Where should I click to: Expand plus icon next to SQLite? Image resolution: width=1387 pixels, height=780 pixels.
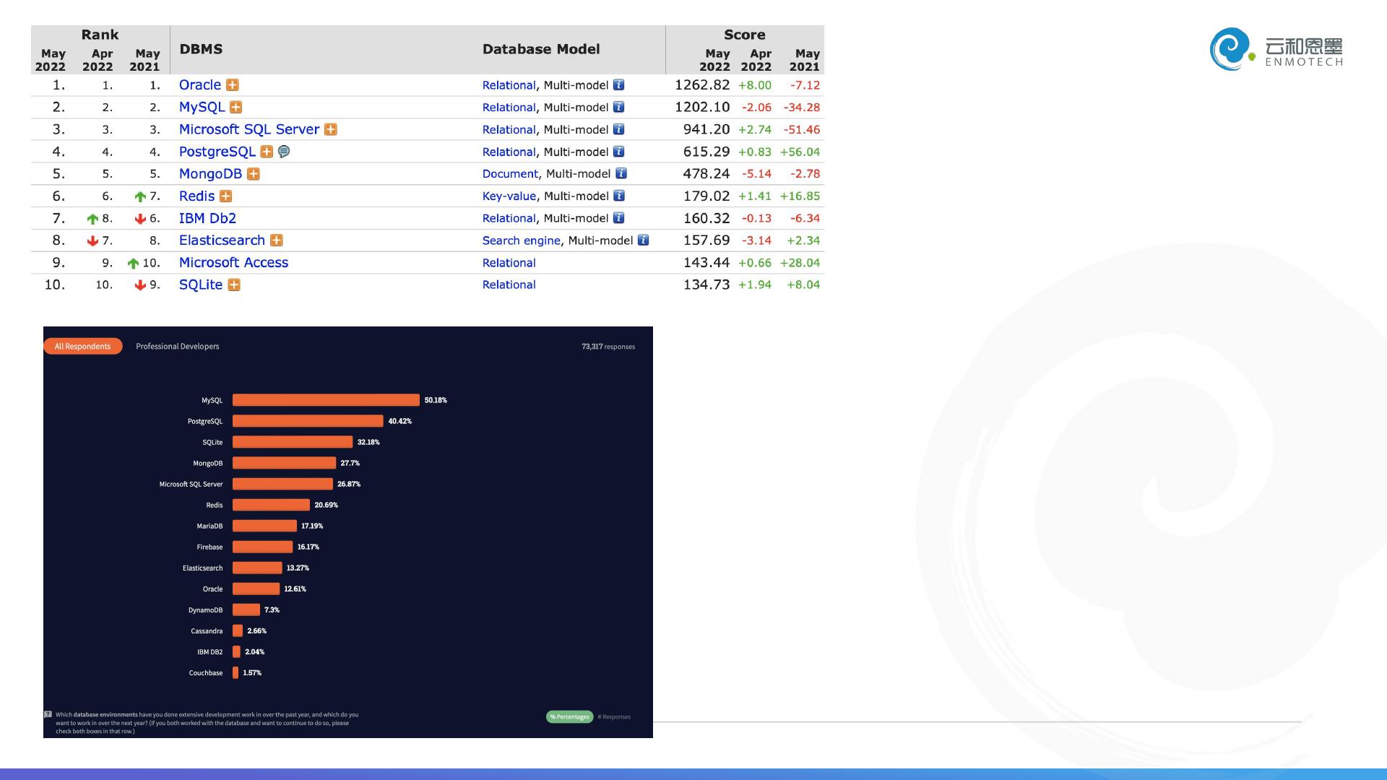[233, 285]
